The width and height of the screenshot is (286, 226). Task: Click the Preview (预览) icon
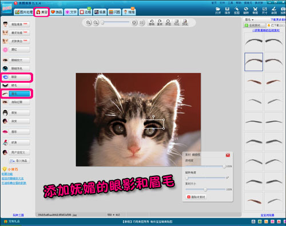coord(185,22)
